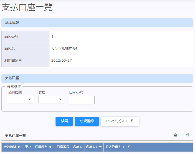
Task: Select the 支店 table column header
Action: 28,147
